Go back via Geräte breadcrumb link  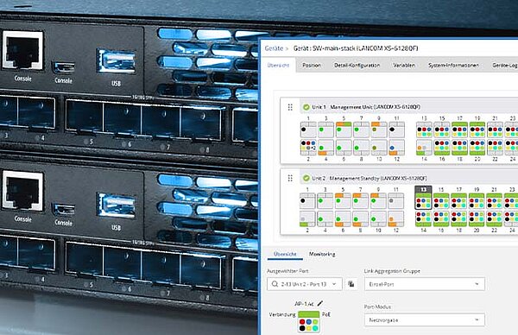(274, 48)
